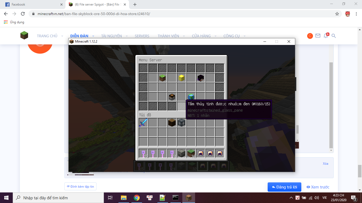
Task: Click the Xem trước preview button
Action: pyautogui.click(x=318, y=187)
